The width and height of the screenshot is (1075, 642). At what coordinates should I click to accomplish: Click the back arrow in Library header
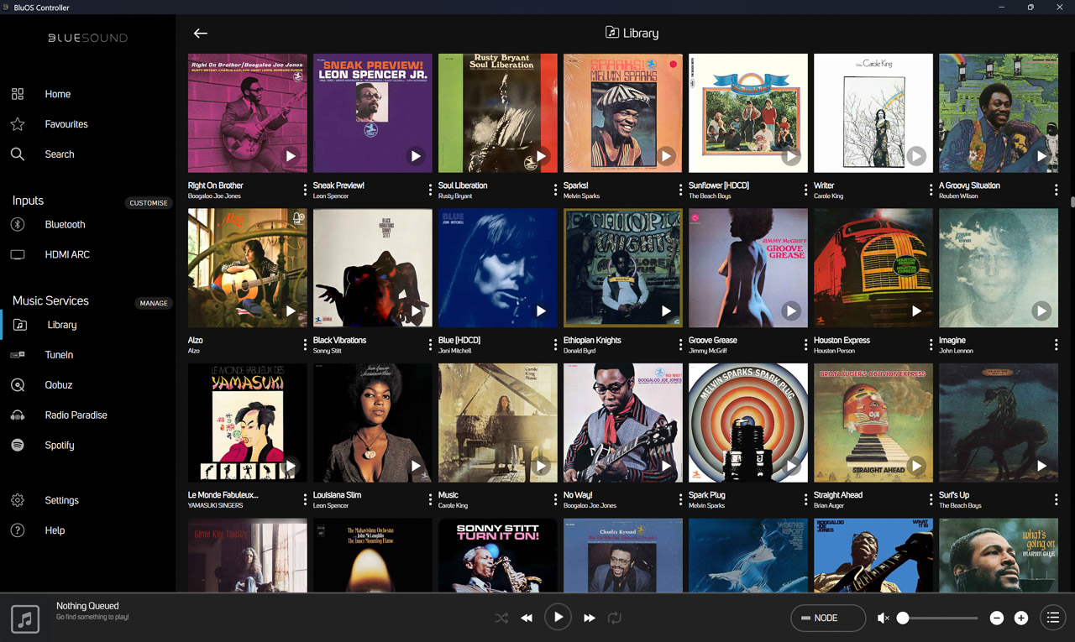tap(200, 34)
